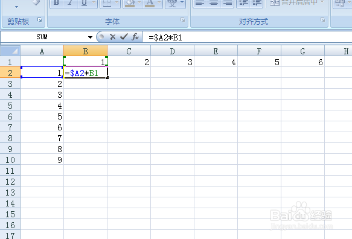
Task: Apply underline formatting with the U button
Action: pos(84,3)
